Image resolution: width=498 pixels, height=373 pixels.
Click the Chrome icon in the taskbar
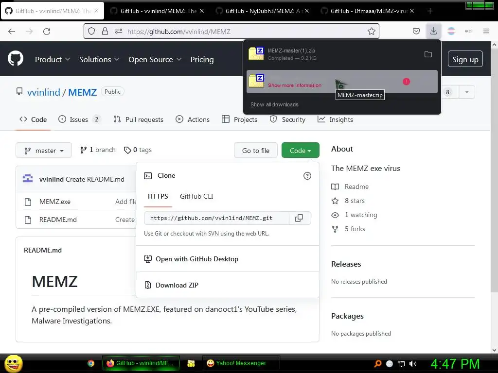pos(91,363)
